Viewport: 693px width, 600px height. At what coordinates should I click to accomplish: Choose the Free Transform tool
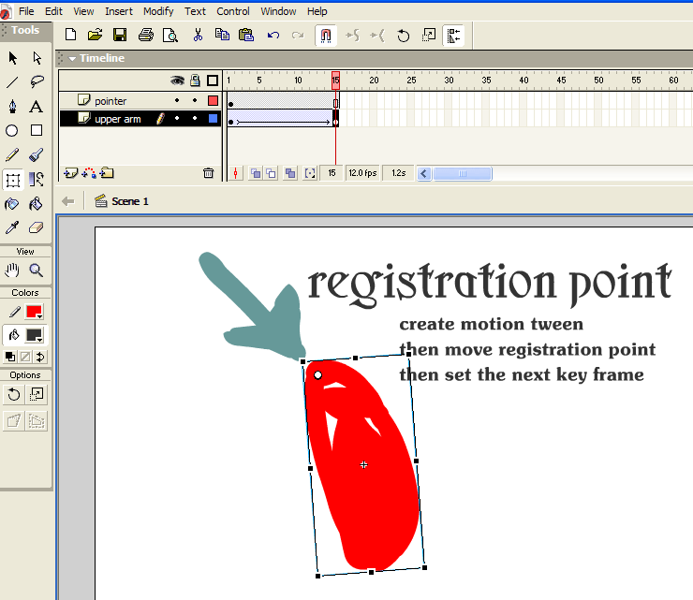coord(12,180)
